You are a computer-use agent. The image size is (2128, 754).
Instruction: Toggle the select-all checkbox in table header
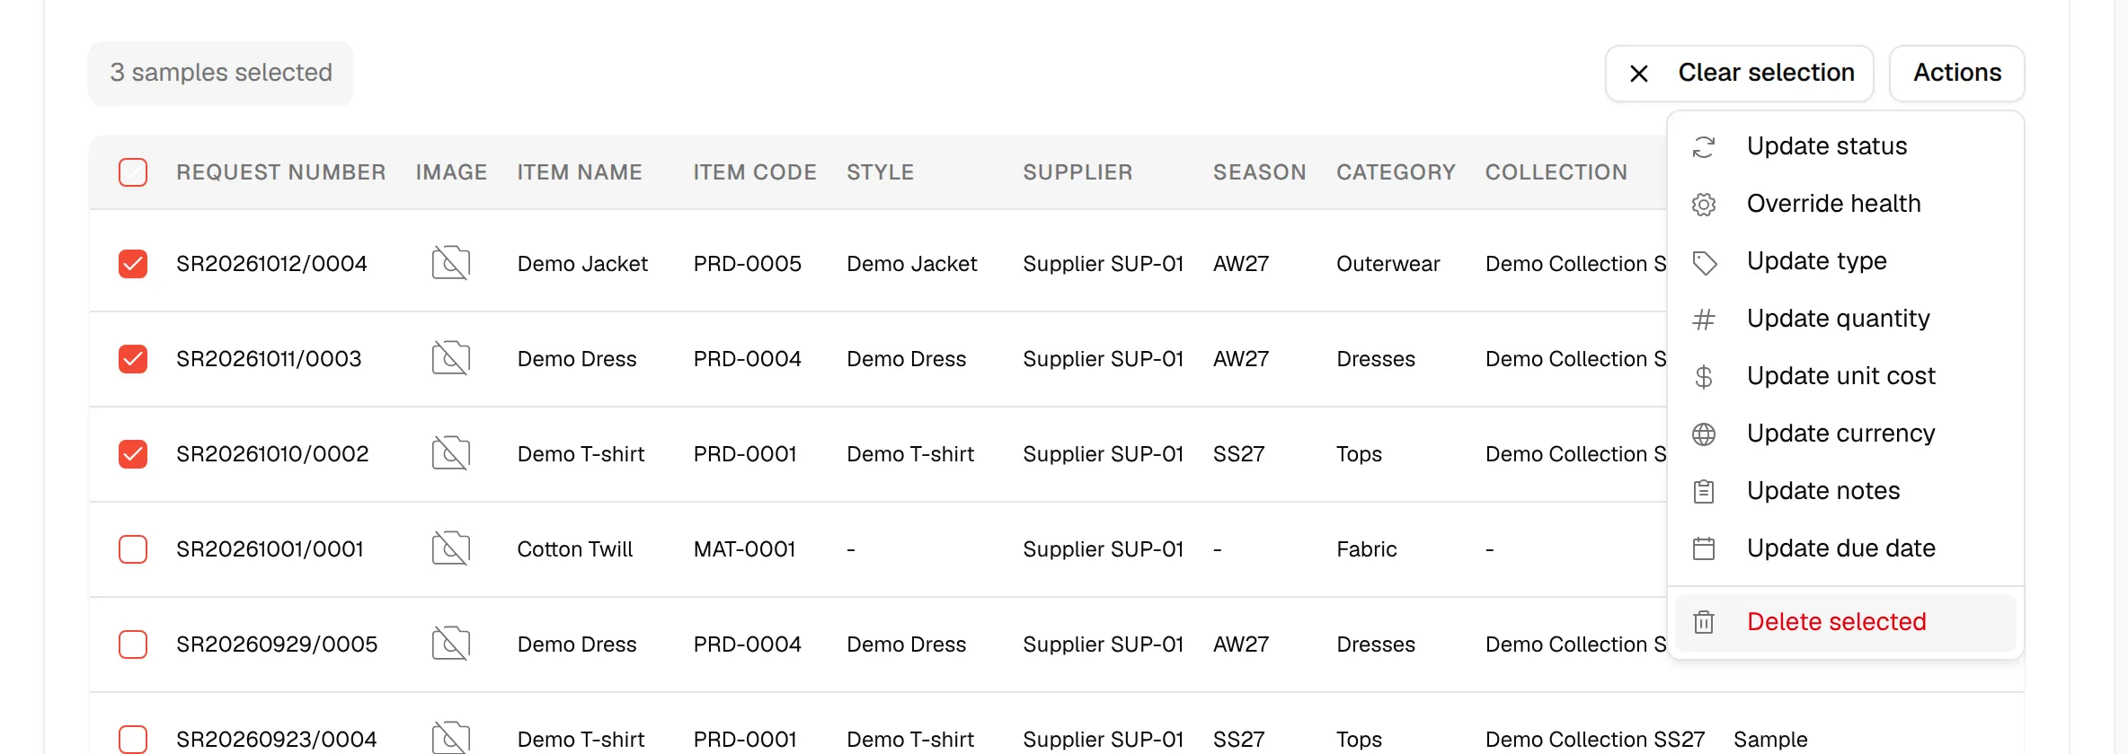[x=133, y=172]
